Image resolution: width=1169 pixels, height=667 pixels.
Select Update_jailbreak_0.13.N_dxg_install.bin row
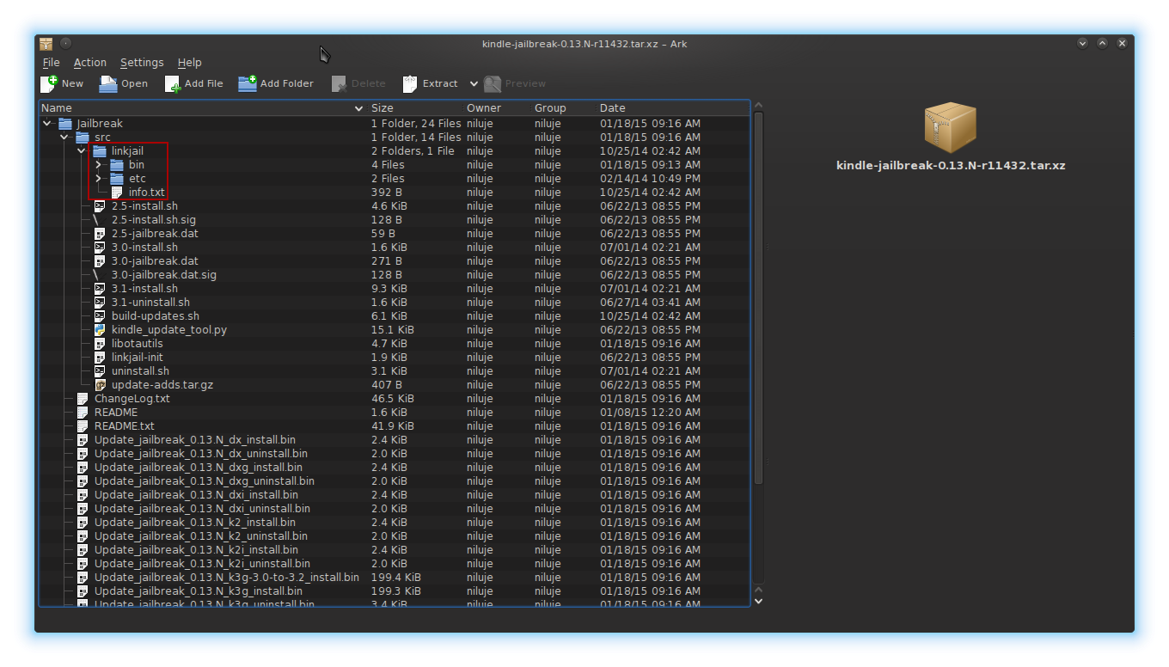[x=395, y=468]
